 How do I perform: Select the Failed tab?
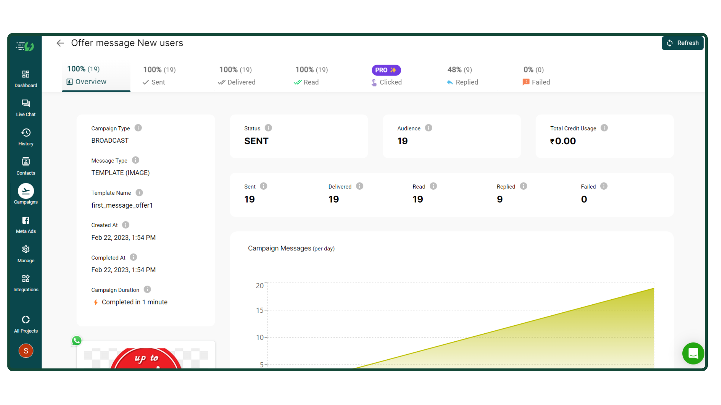[536, 76]
